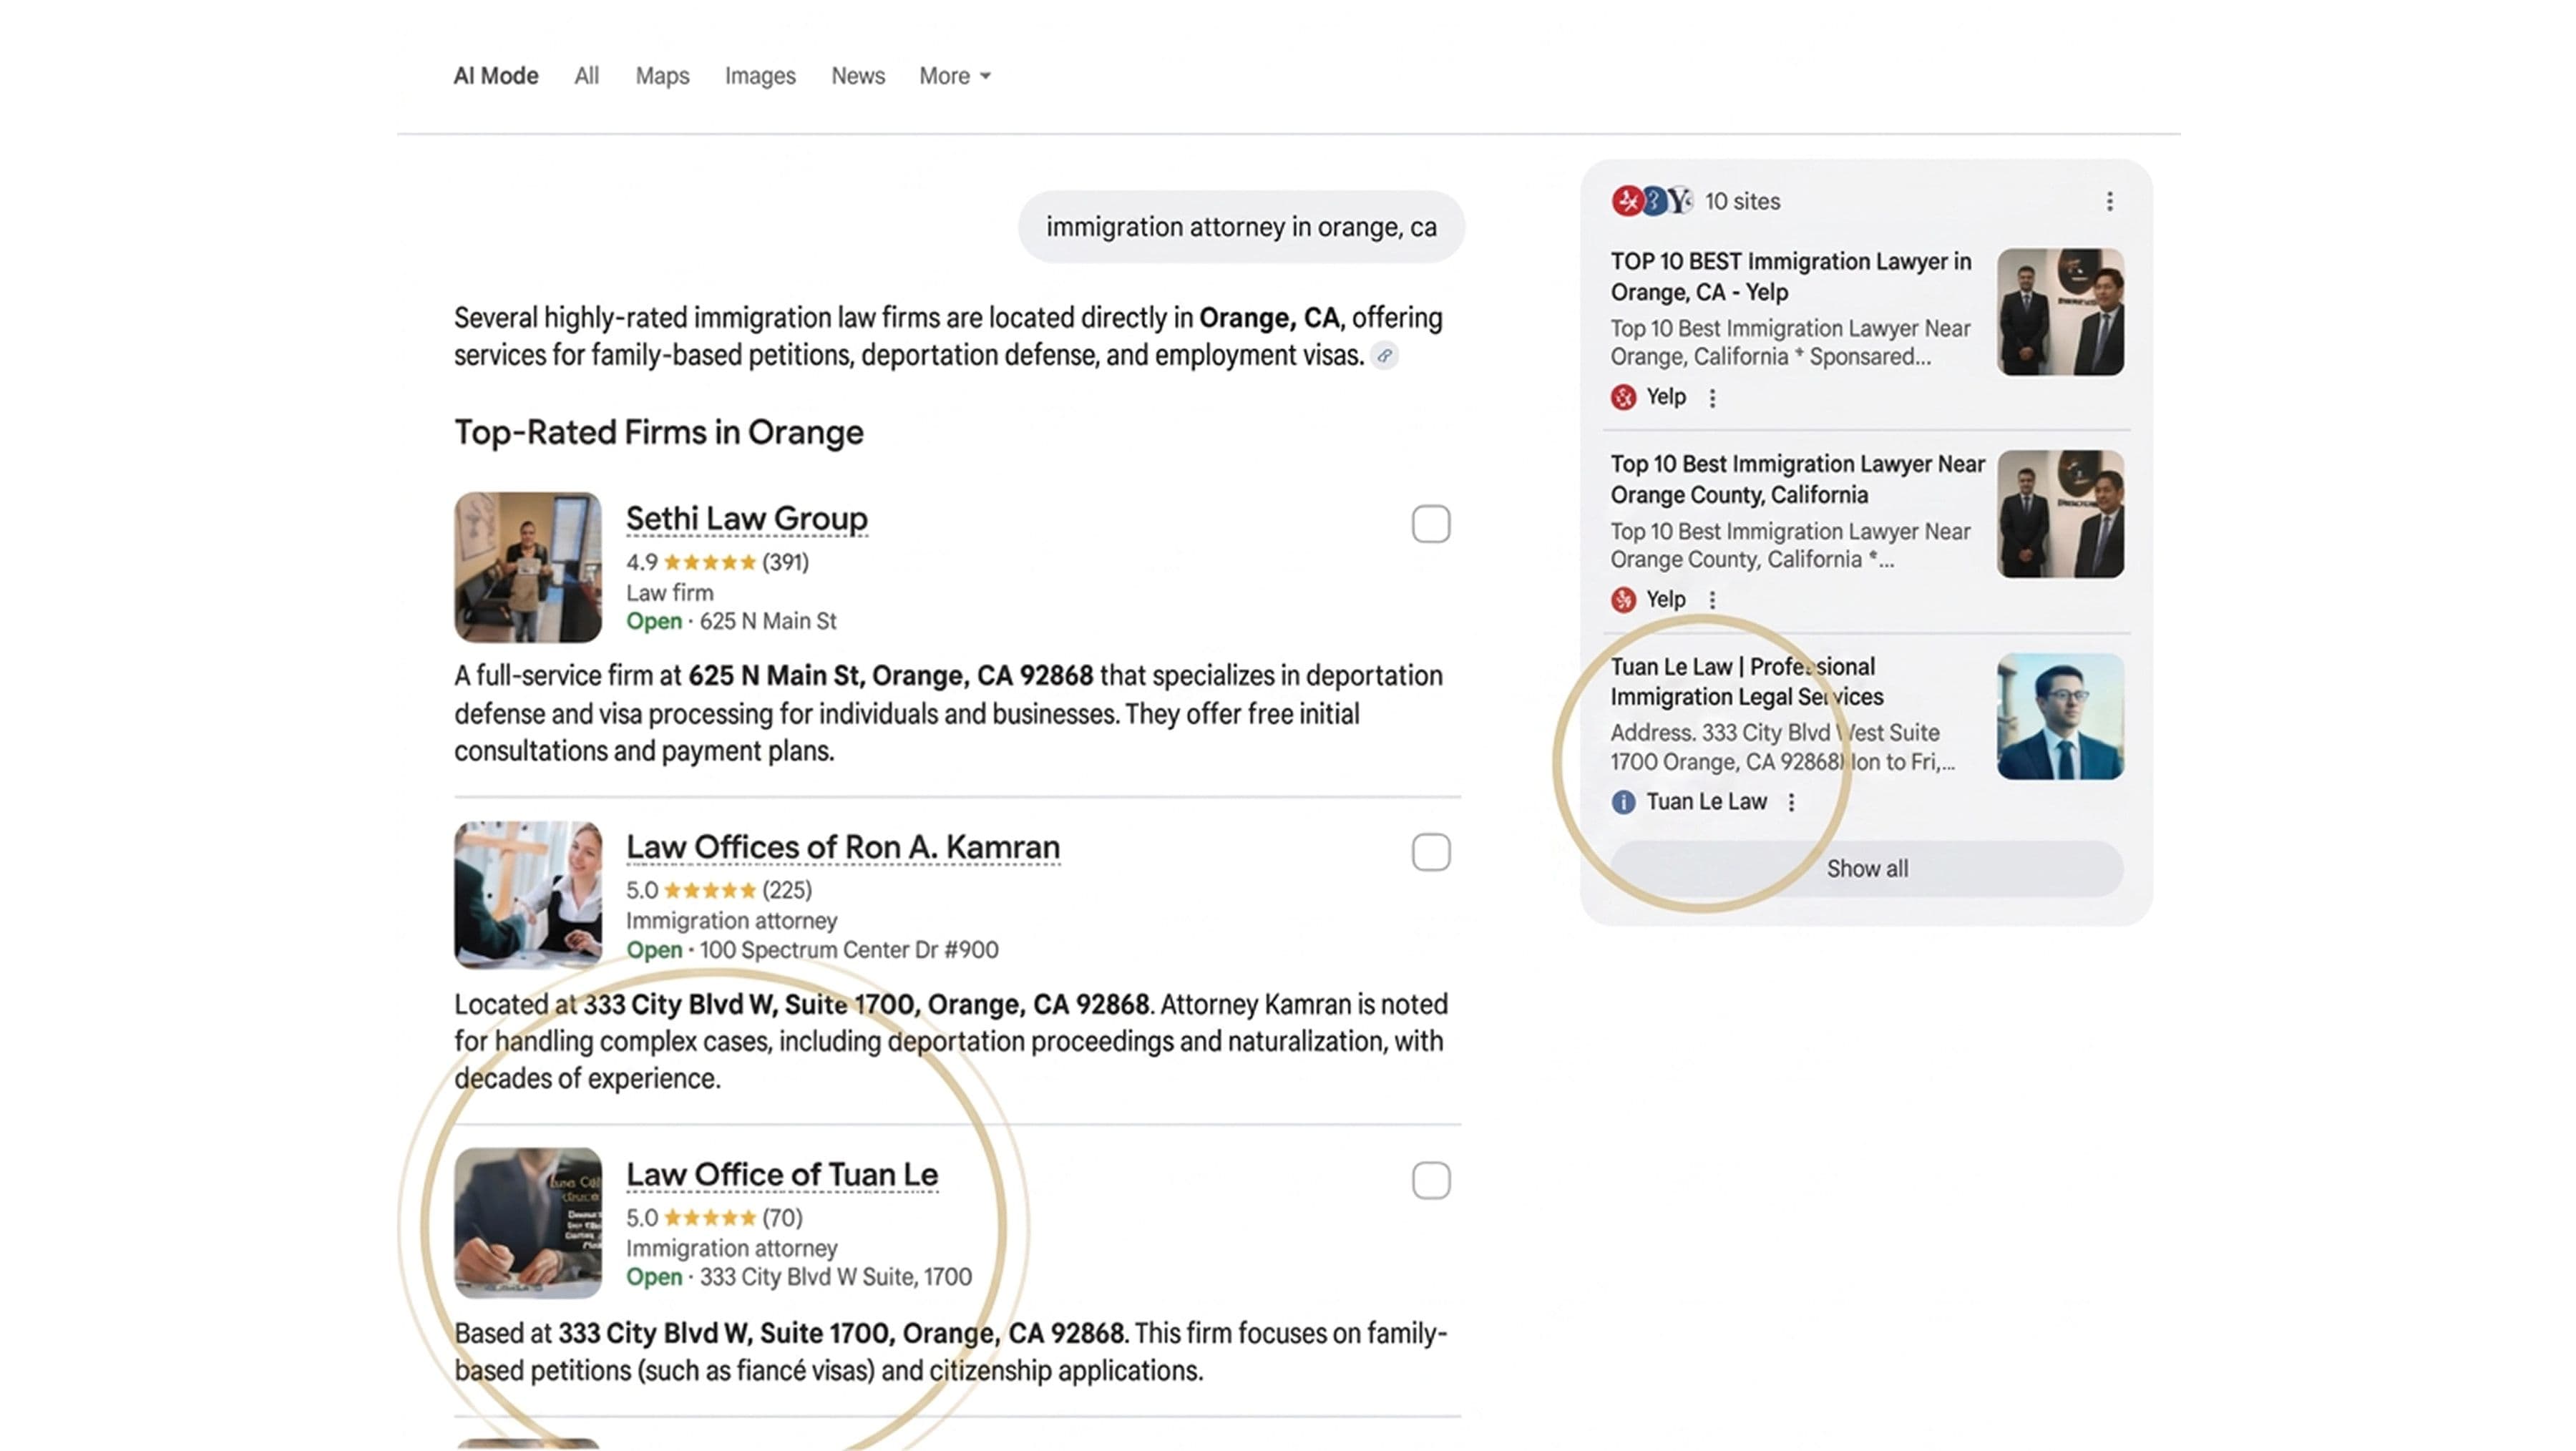This screenshot has width=2576, height=1451.
Task: Click the stacked site icons beside 10 sites
Action: [x=1652, y=201]
